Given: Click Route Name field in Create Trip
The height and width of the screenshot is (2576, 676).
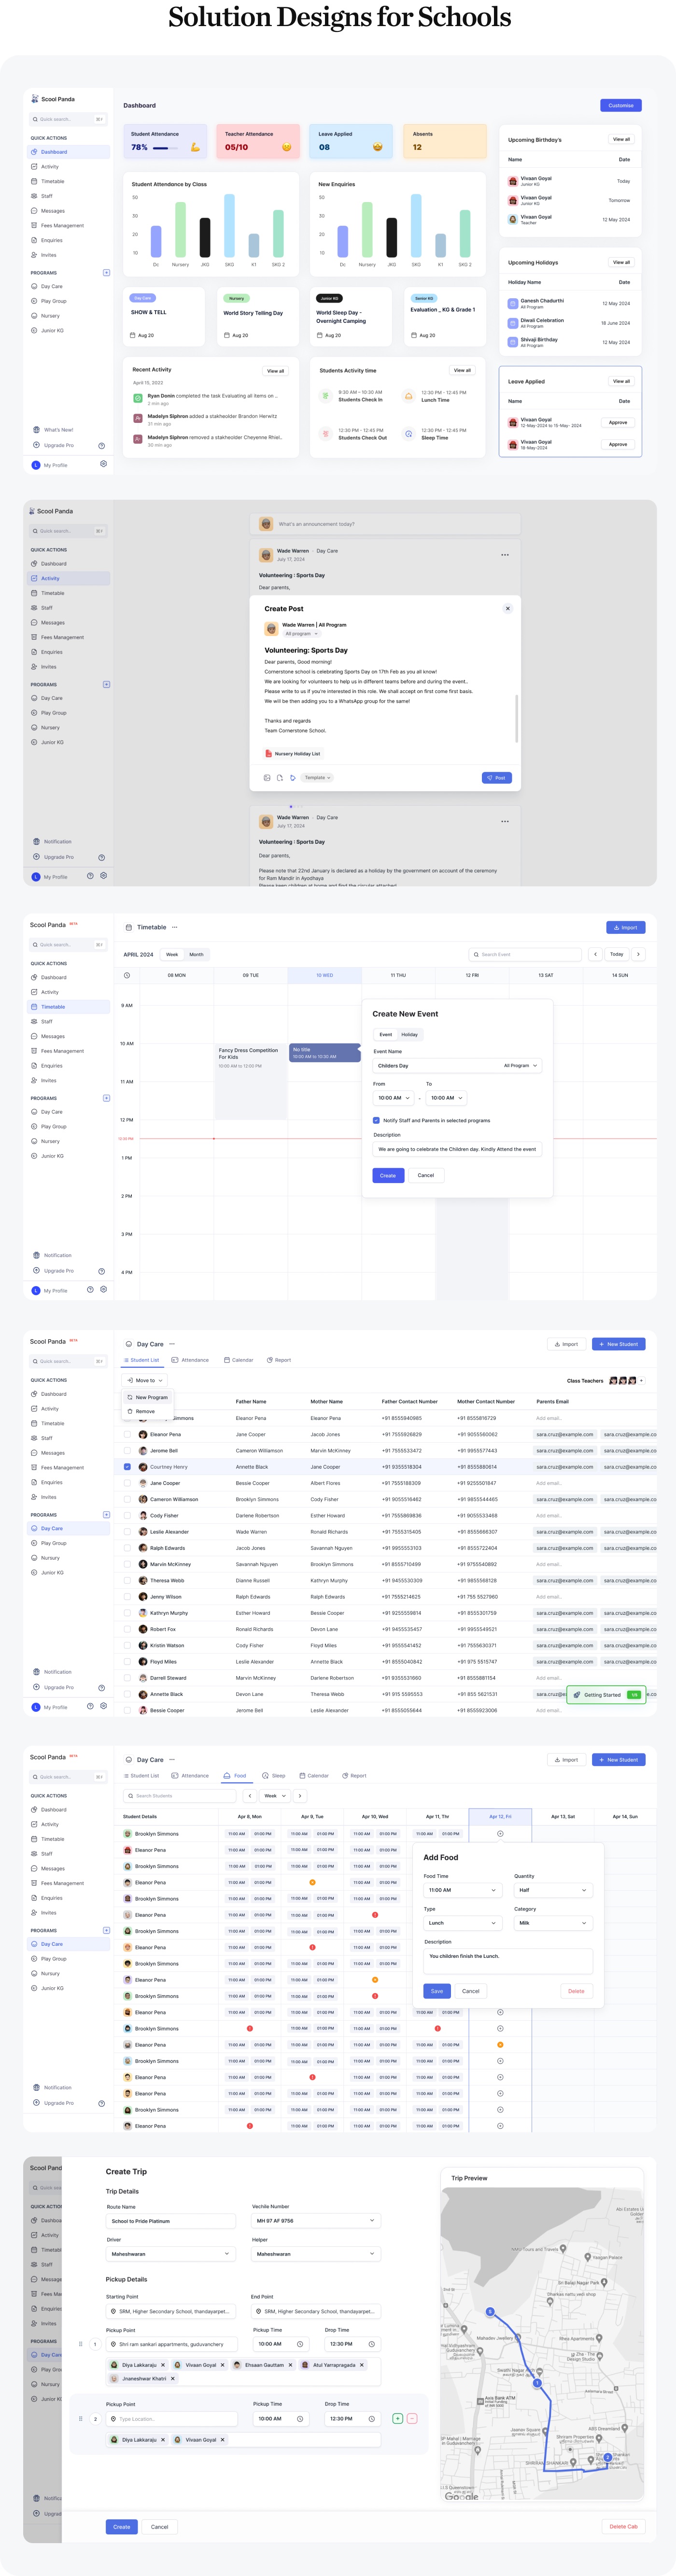Looking at the screenshot, I should tap(171, 2220).
